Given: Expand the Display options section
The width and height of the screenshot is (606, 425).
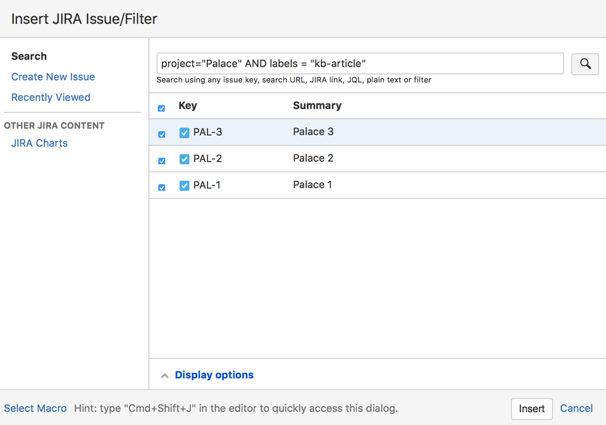Looking at the screenshot, I should coord(214,375).
